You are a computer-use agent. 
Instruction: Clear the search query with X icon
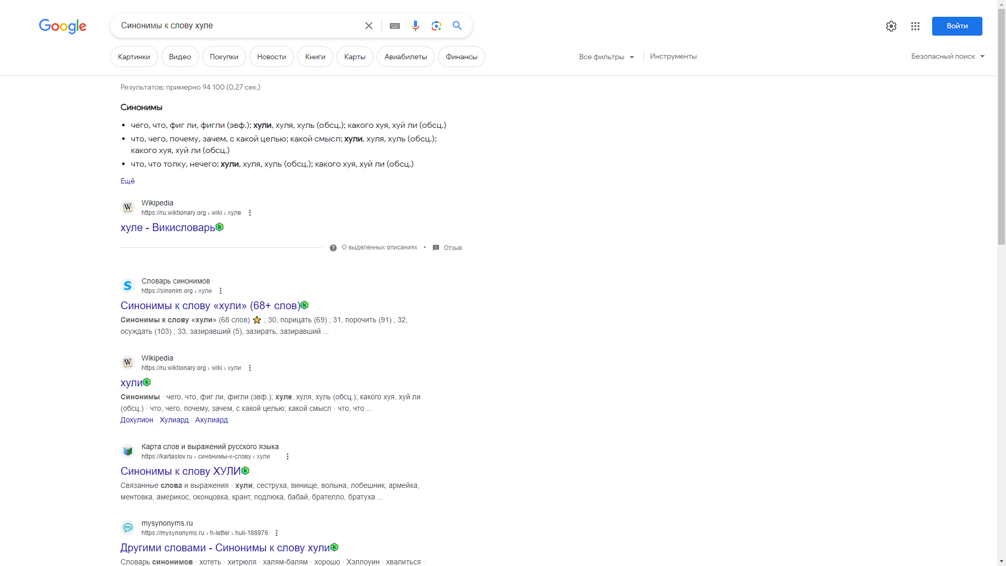click(369, 26)
